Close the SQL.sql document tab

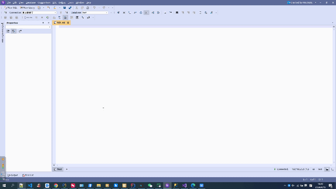point(68,23)
